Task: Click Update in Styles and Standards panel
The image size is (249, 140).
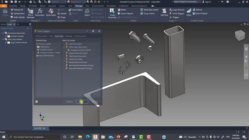Action: click(x=62, y=14)
